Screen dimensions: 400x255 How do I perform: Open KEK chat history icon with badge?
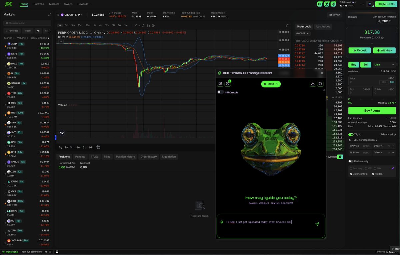pyautogui.click(x=228, y=84)
